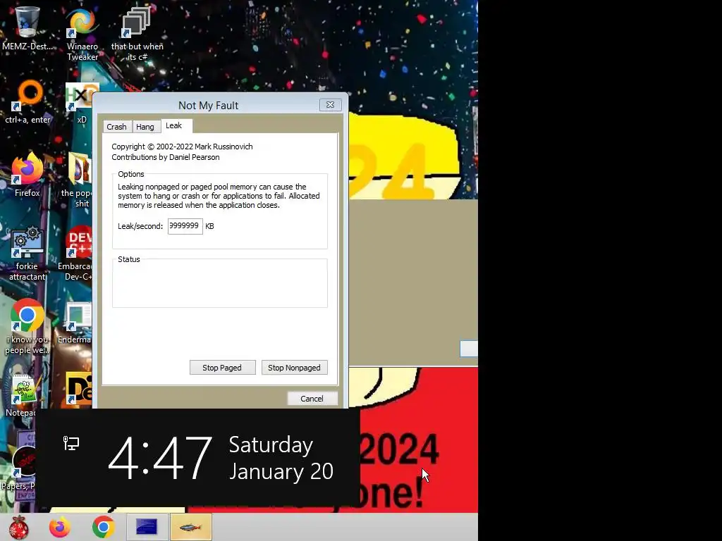Open Chrome from the taskbar
This screenshot has width=722, height=541.
click(x=103, y=527)
